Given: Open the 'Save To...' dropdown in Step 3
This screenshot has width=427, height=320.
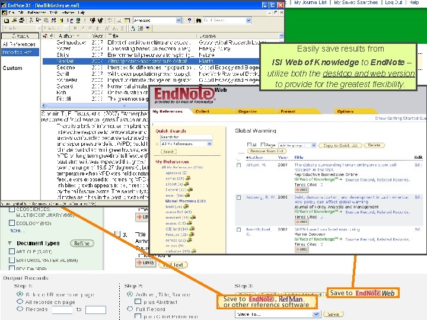Looking at the screenshot, I should (316, 314).
